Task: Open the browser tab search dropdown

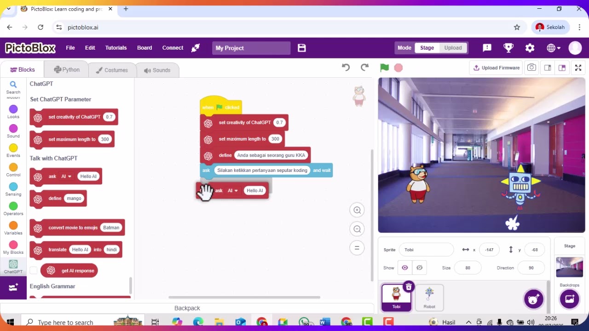Action: [x=8, y=9]
